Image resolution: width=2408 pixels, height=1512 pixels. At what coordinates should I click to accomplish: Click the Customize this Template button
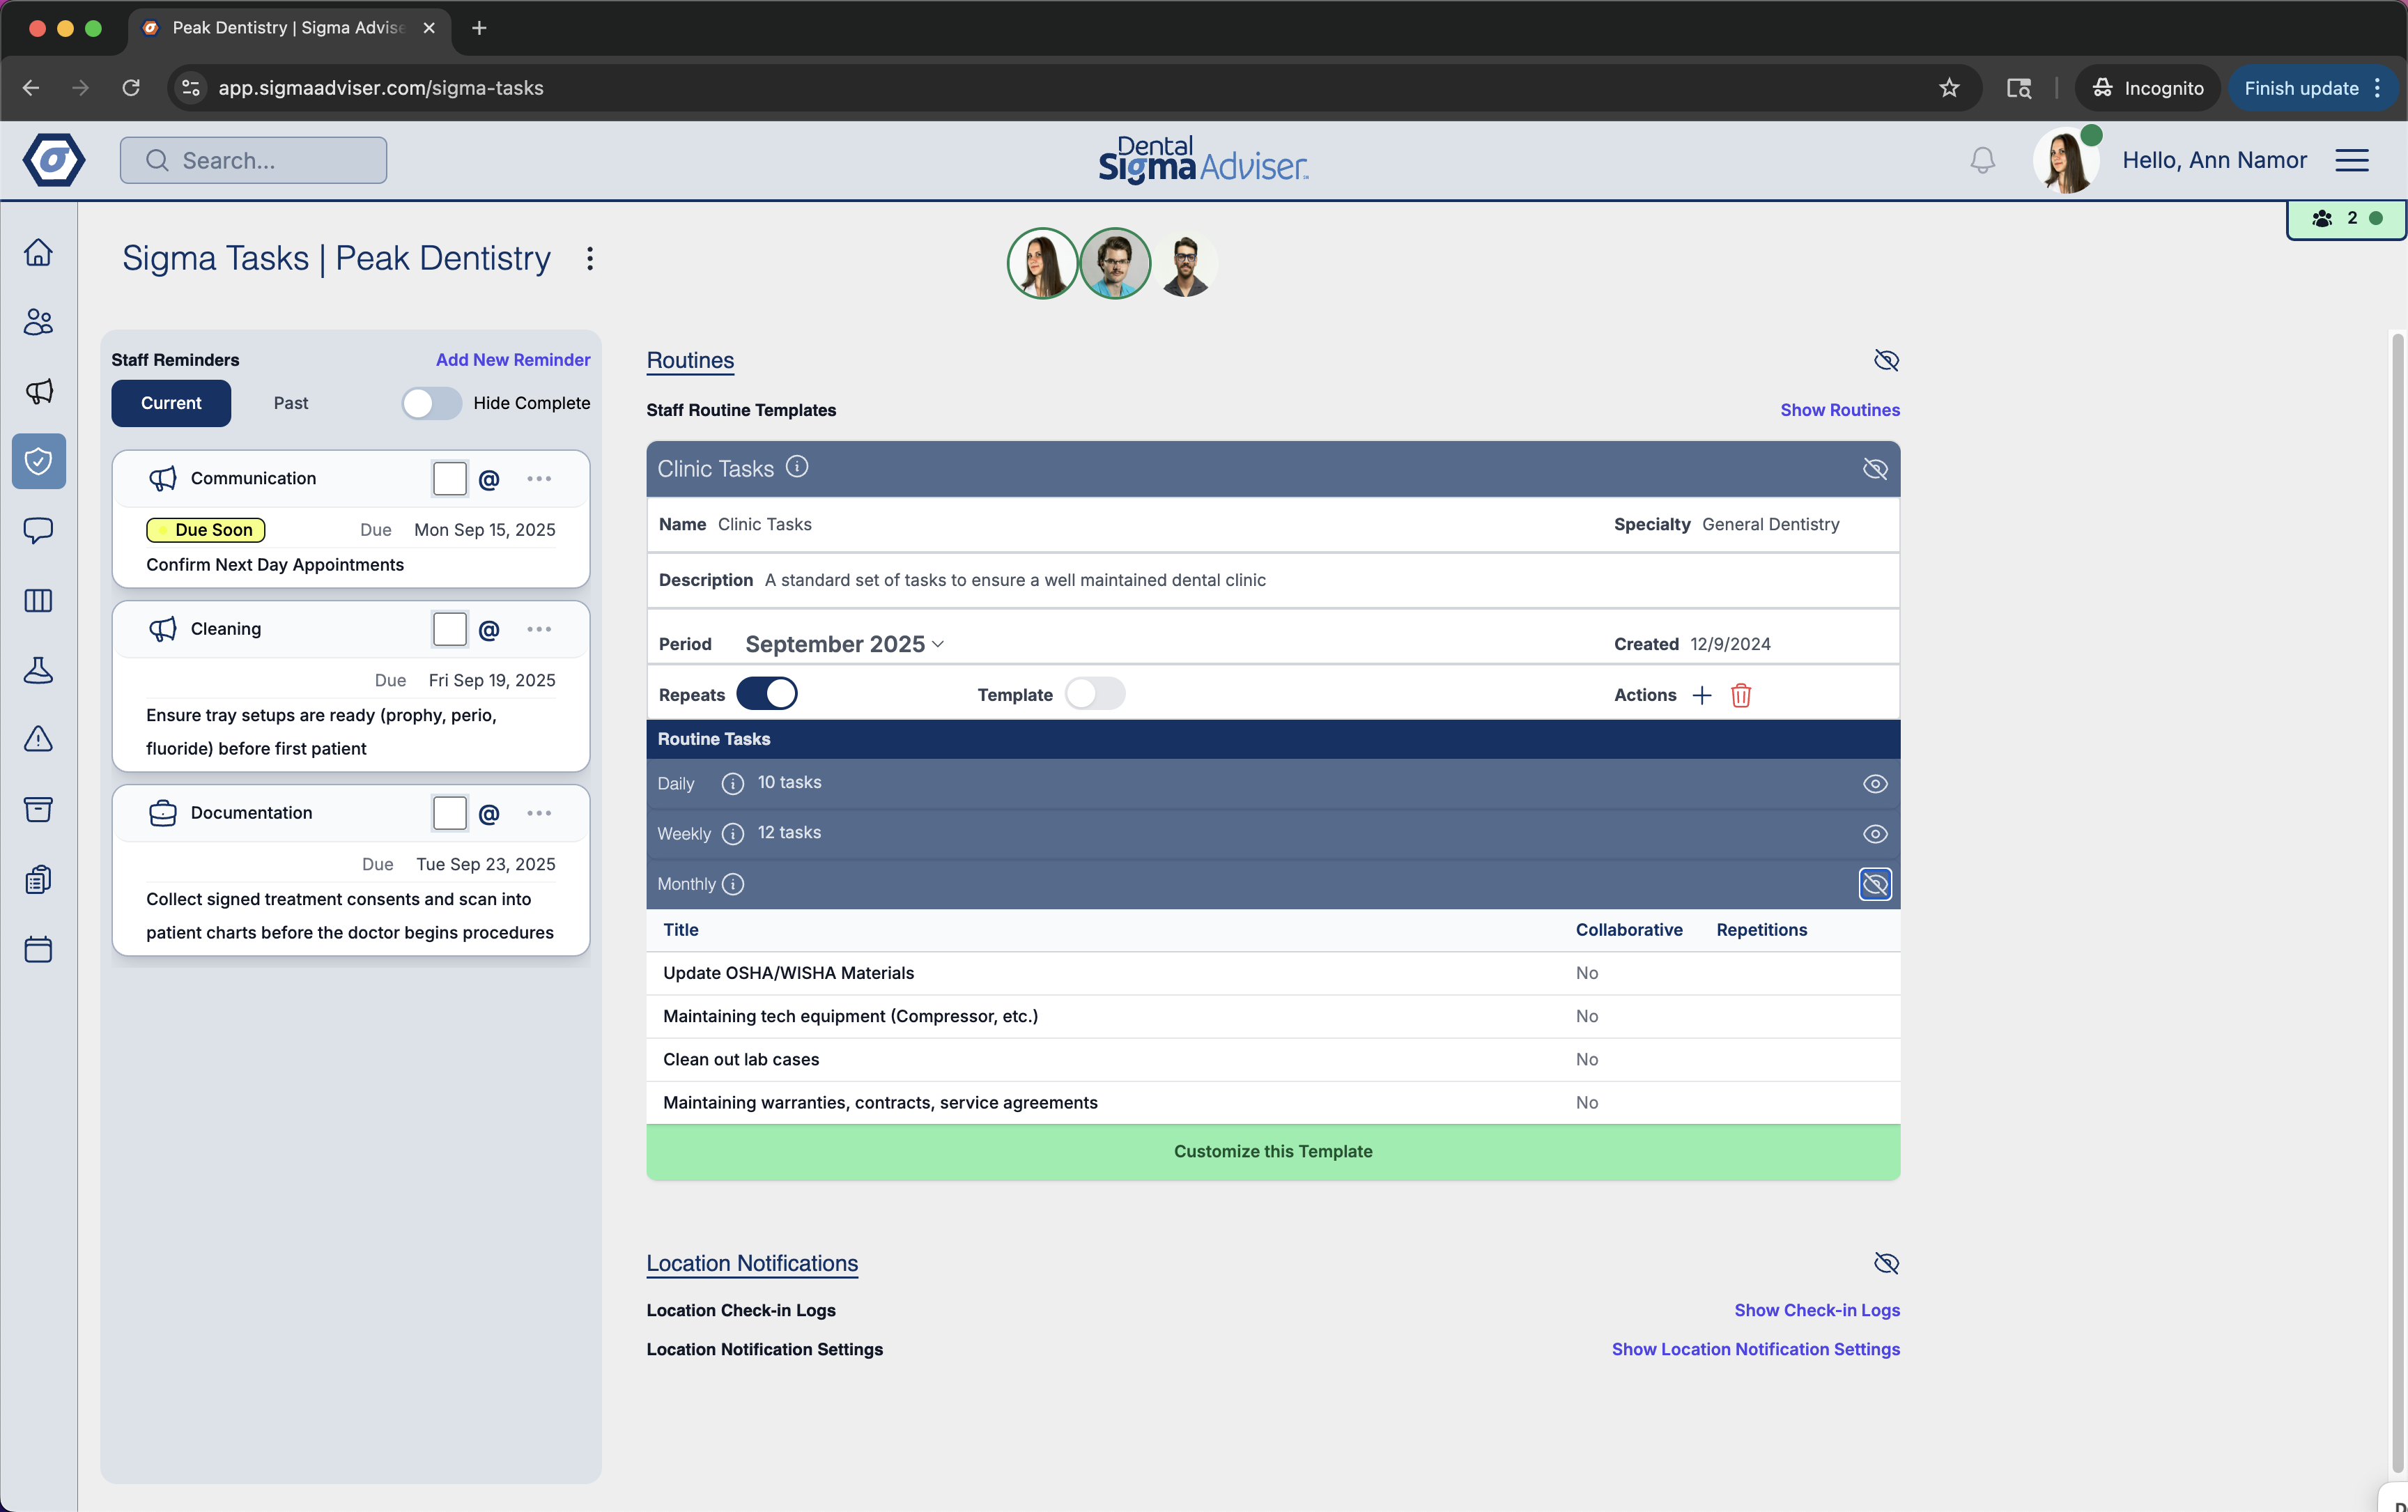pos(1273,1152)
